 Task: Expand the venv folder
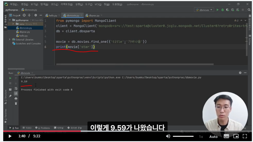pos(13,24)
